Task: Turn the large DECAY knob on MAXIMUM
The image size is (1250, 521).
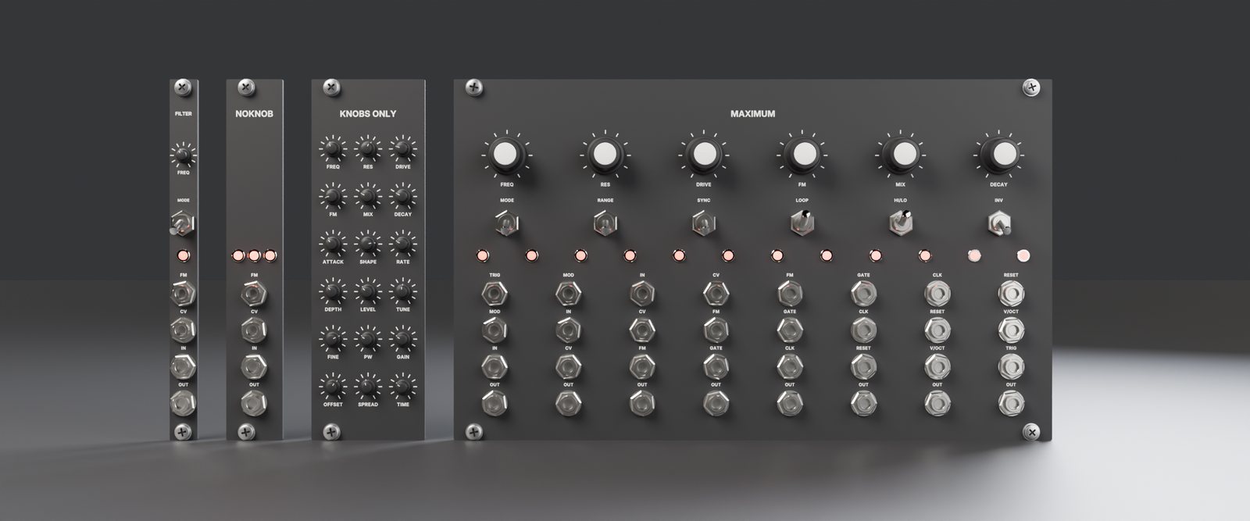Action: pos(999,154)
